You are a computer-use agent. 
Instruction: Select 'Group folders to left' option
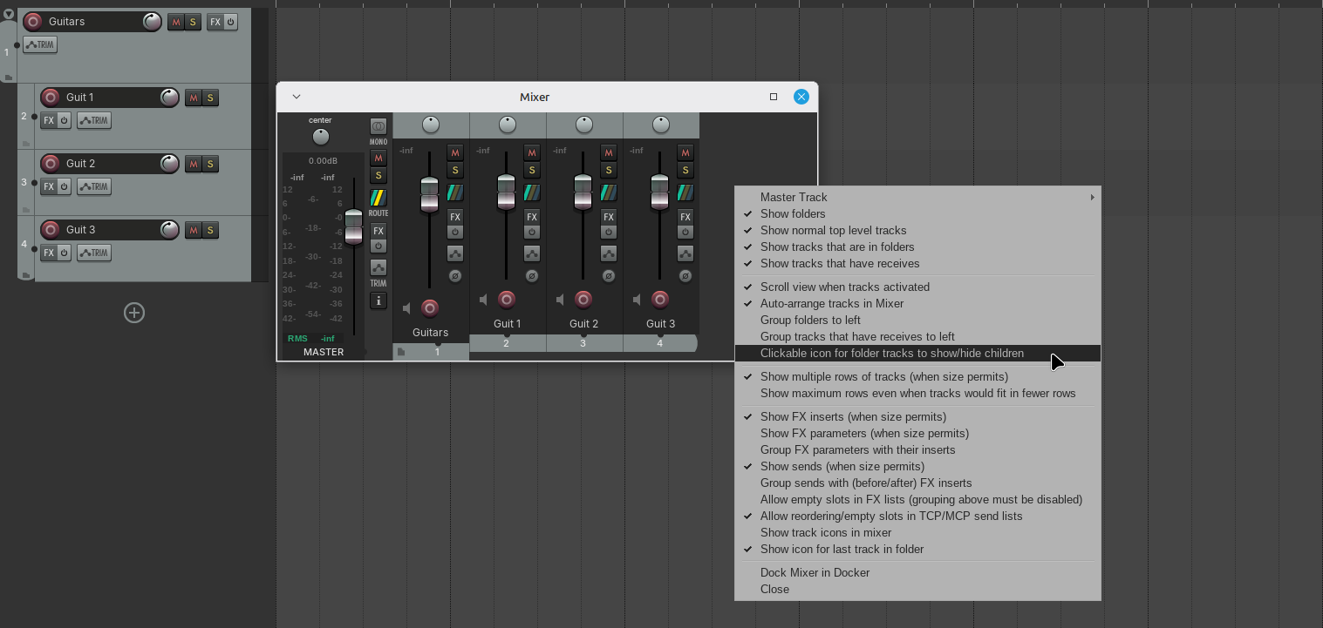pyautogui.click(x=917, y=320)
